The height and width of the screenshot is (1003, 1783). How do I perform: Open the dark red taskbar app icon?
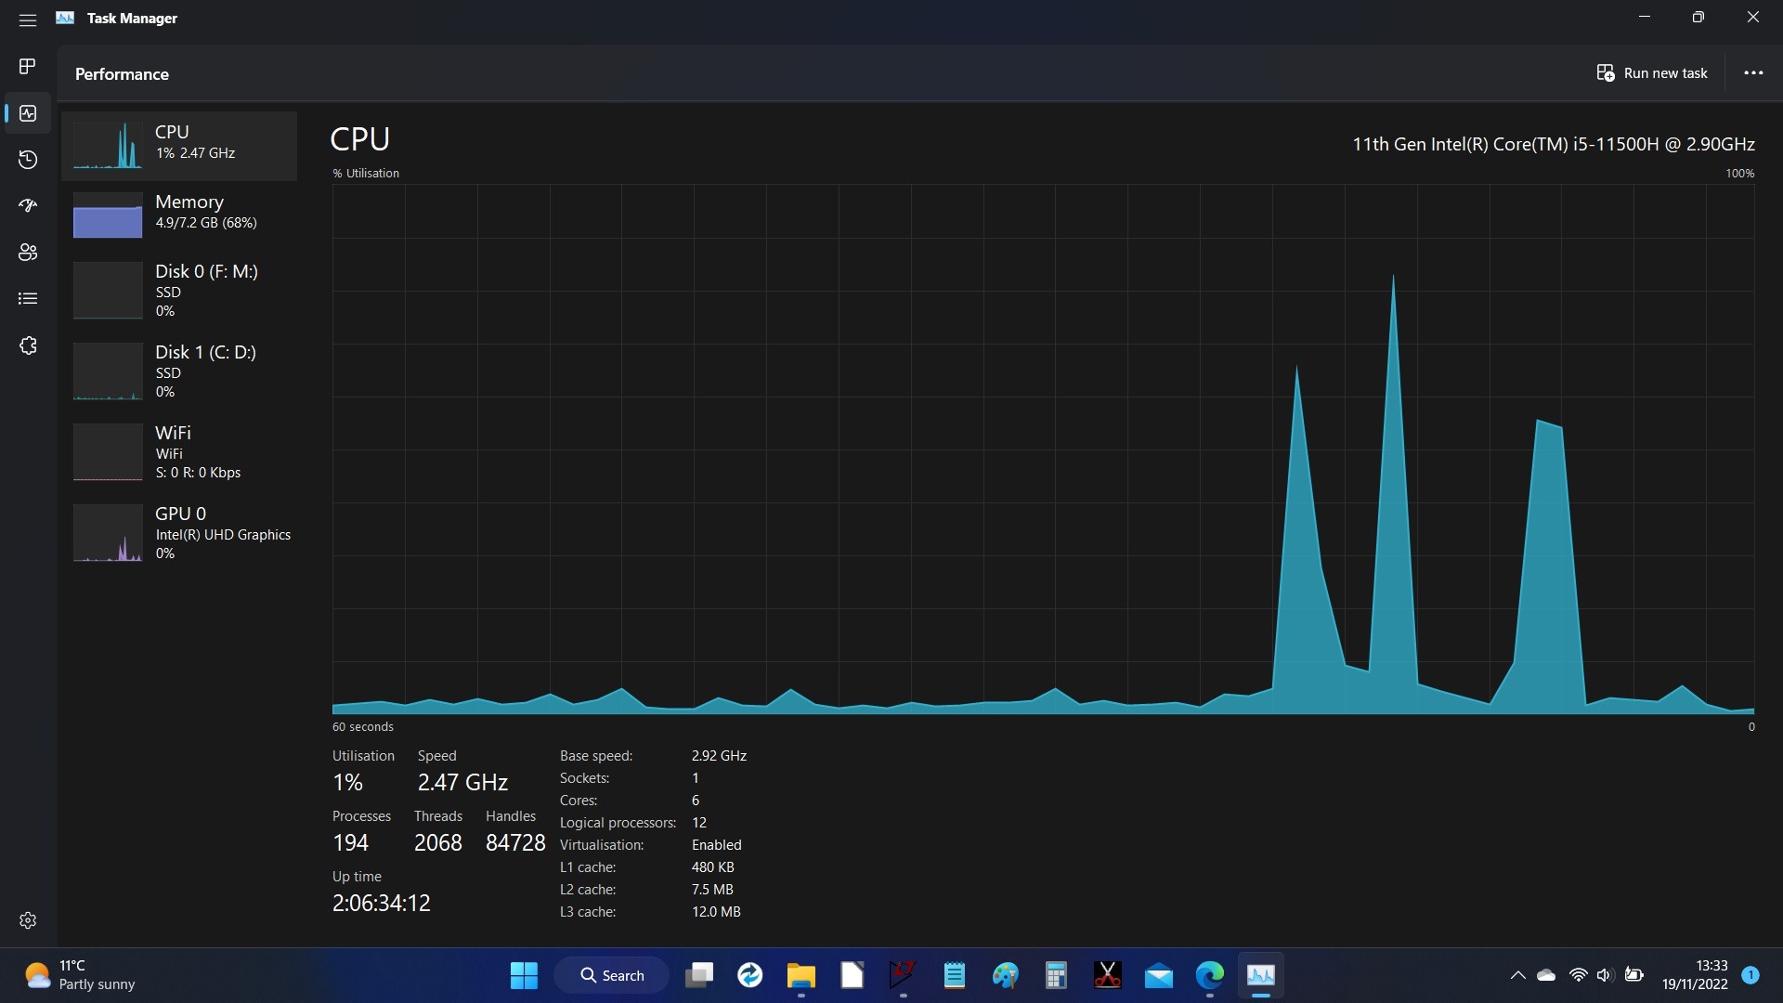click(903, 975)
